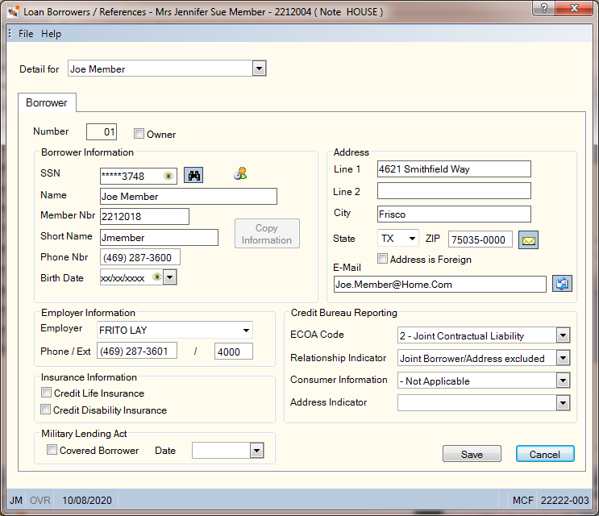Viewport: 599px width, 516px height.
Task: Click into the Address Line 2 field
Action: tap(454, 190)
